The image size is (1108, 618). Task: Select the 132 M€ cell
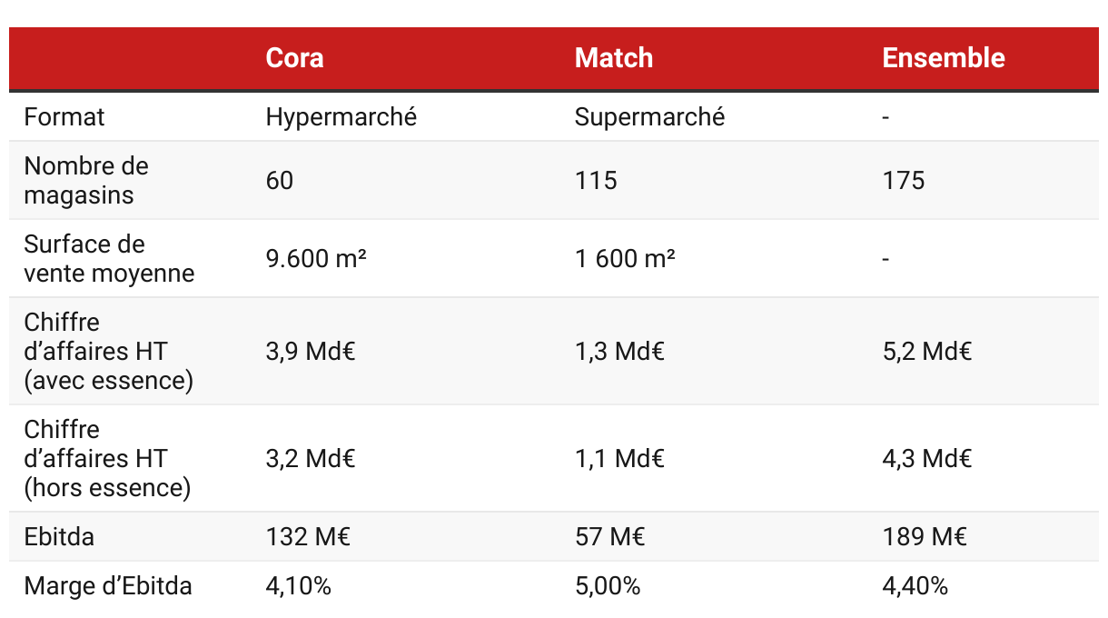tap(308, 537)
